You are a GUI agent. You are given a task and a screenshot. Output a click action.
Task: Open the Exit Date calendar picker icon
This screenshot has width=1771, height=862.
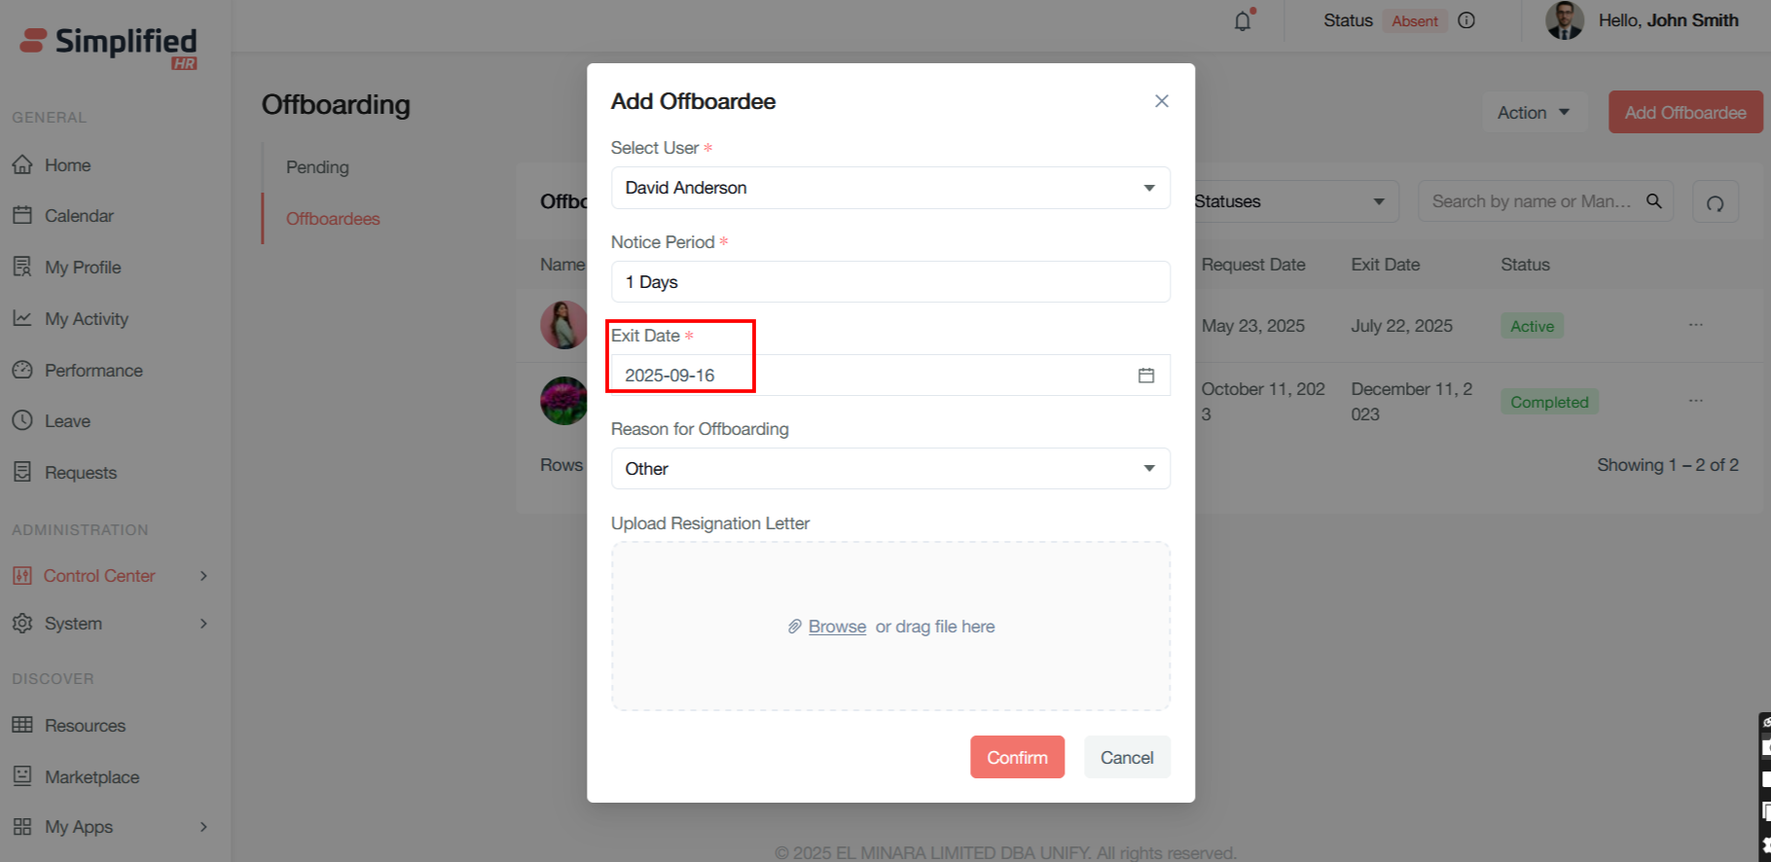tap(1146, 376)
